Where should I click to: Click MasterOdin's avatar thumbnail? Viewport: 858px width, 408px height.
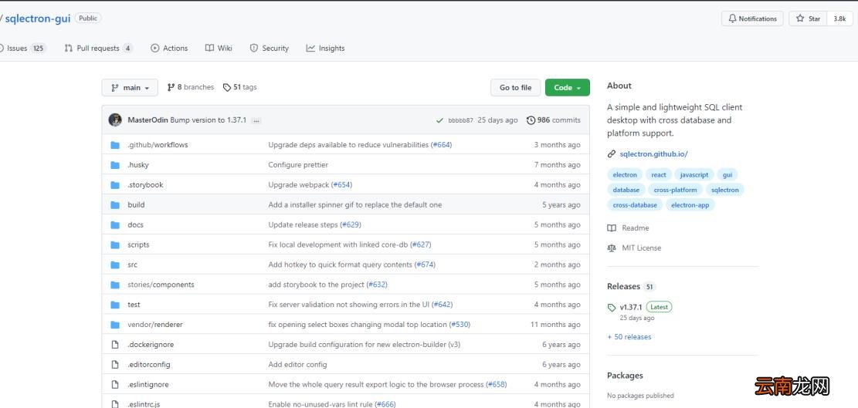point(115,120)
